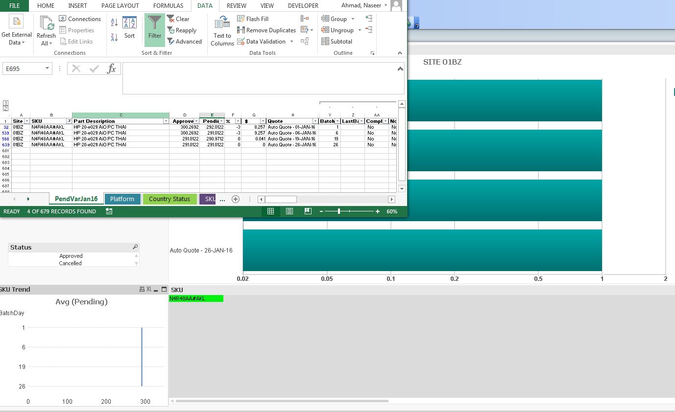
Task: Open the Country Status sheet tab
Action: 169,199
